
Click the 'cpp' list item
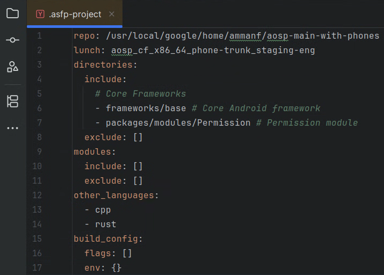coord(103,210)
